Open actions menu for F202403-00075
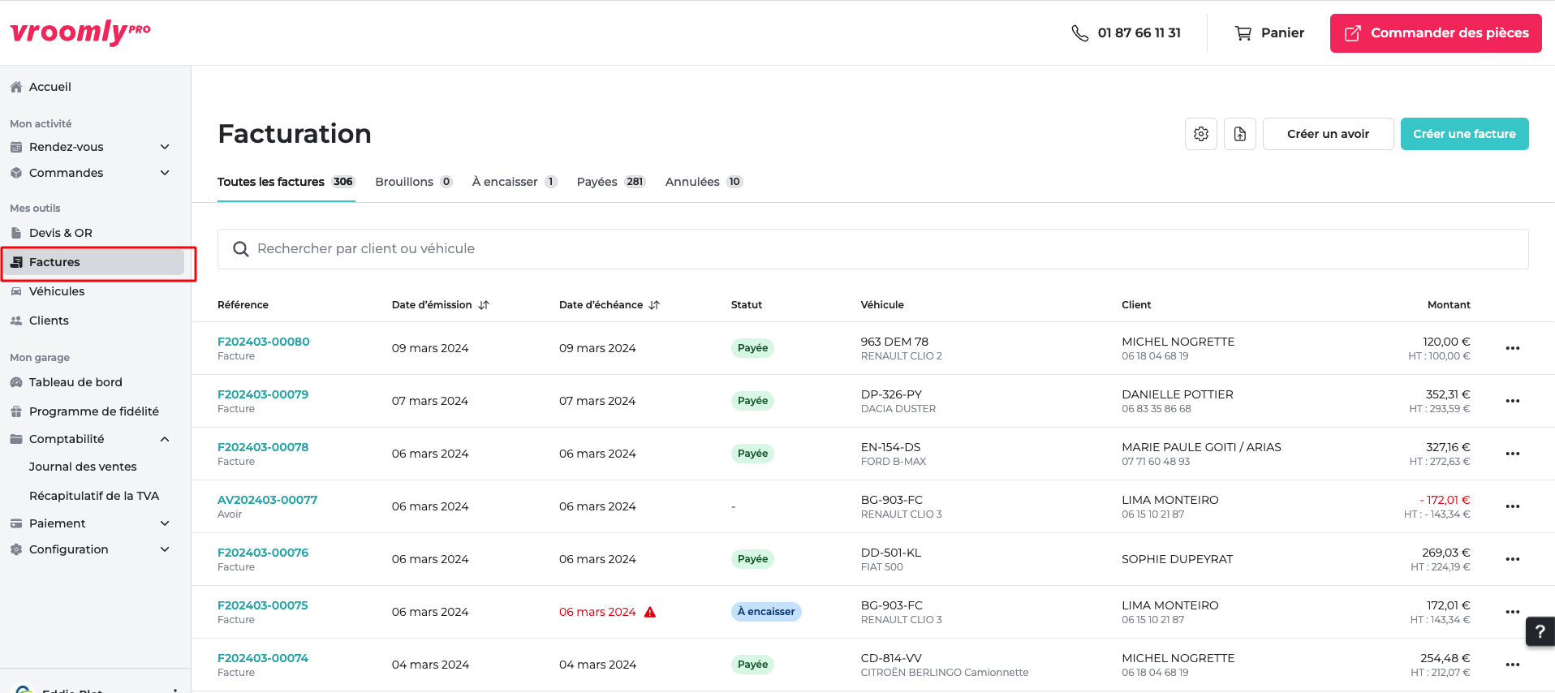 point(1513,612)
